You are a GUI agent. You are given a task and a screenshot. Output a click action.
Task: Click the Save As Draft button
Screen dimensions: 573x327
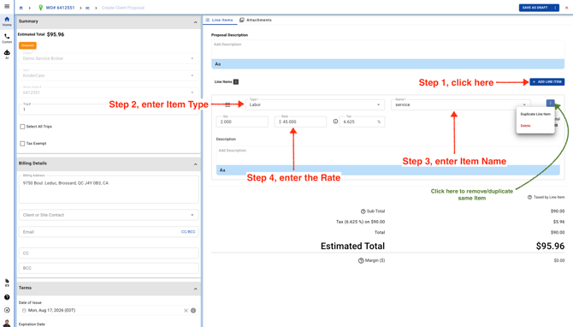point(535,8)
